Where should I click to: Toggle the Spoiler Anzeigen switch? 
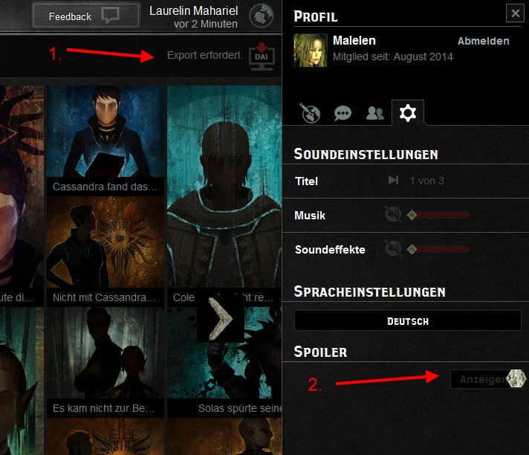pyautogui.click(x=487, y=378)
